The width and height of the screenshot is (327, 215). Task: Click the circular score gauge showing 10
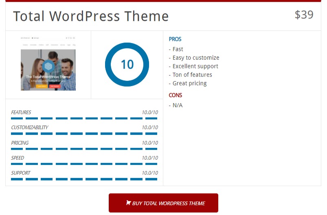(x=127, y=65)
